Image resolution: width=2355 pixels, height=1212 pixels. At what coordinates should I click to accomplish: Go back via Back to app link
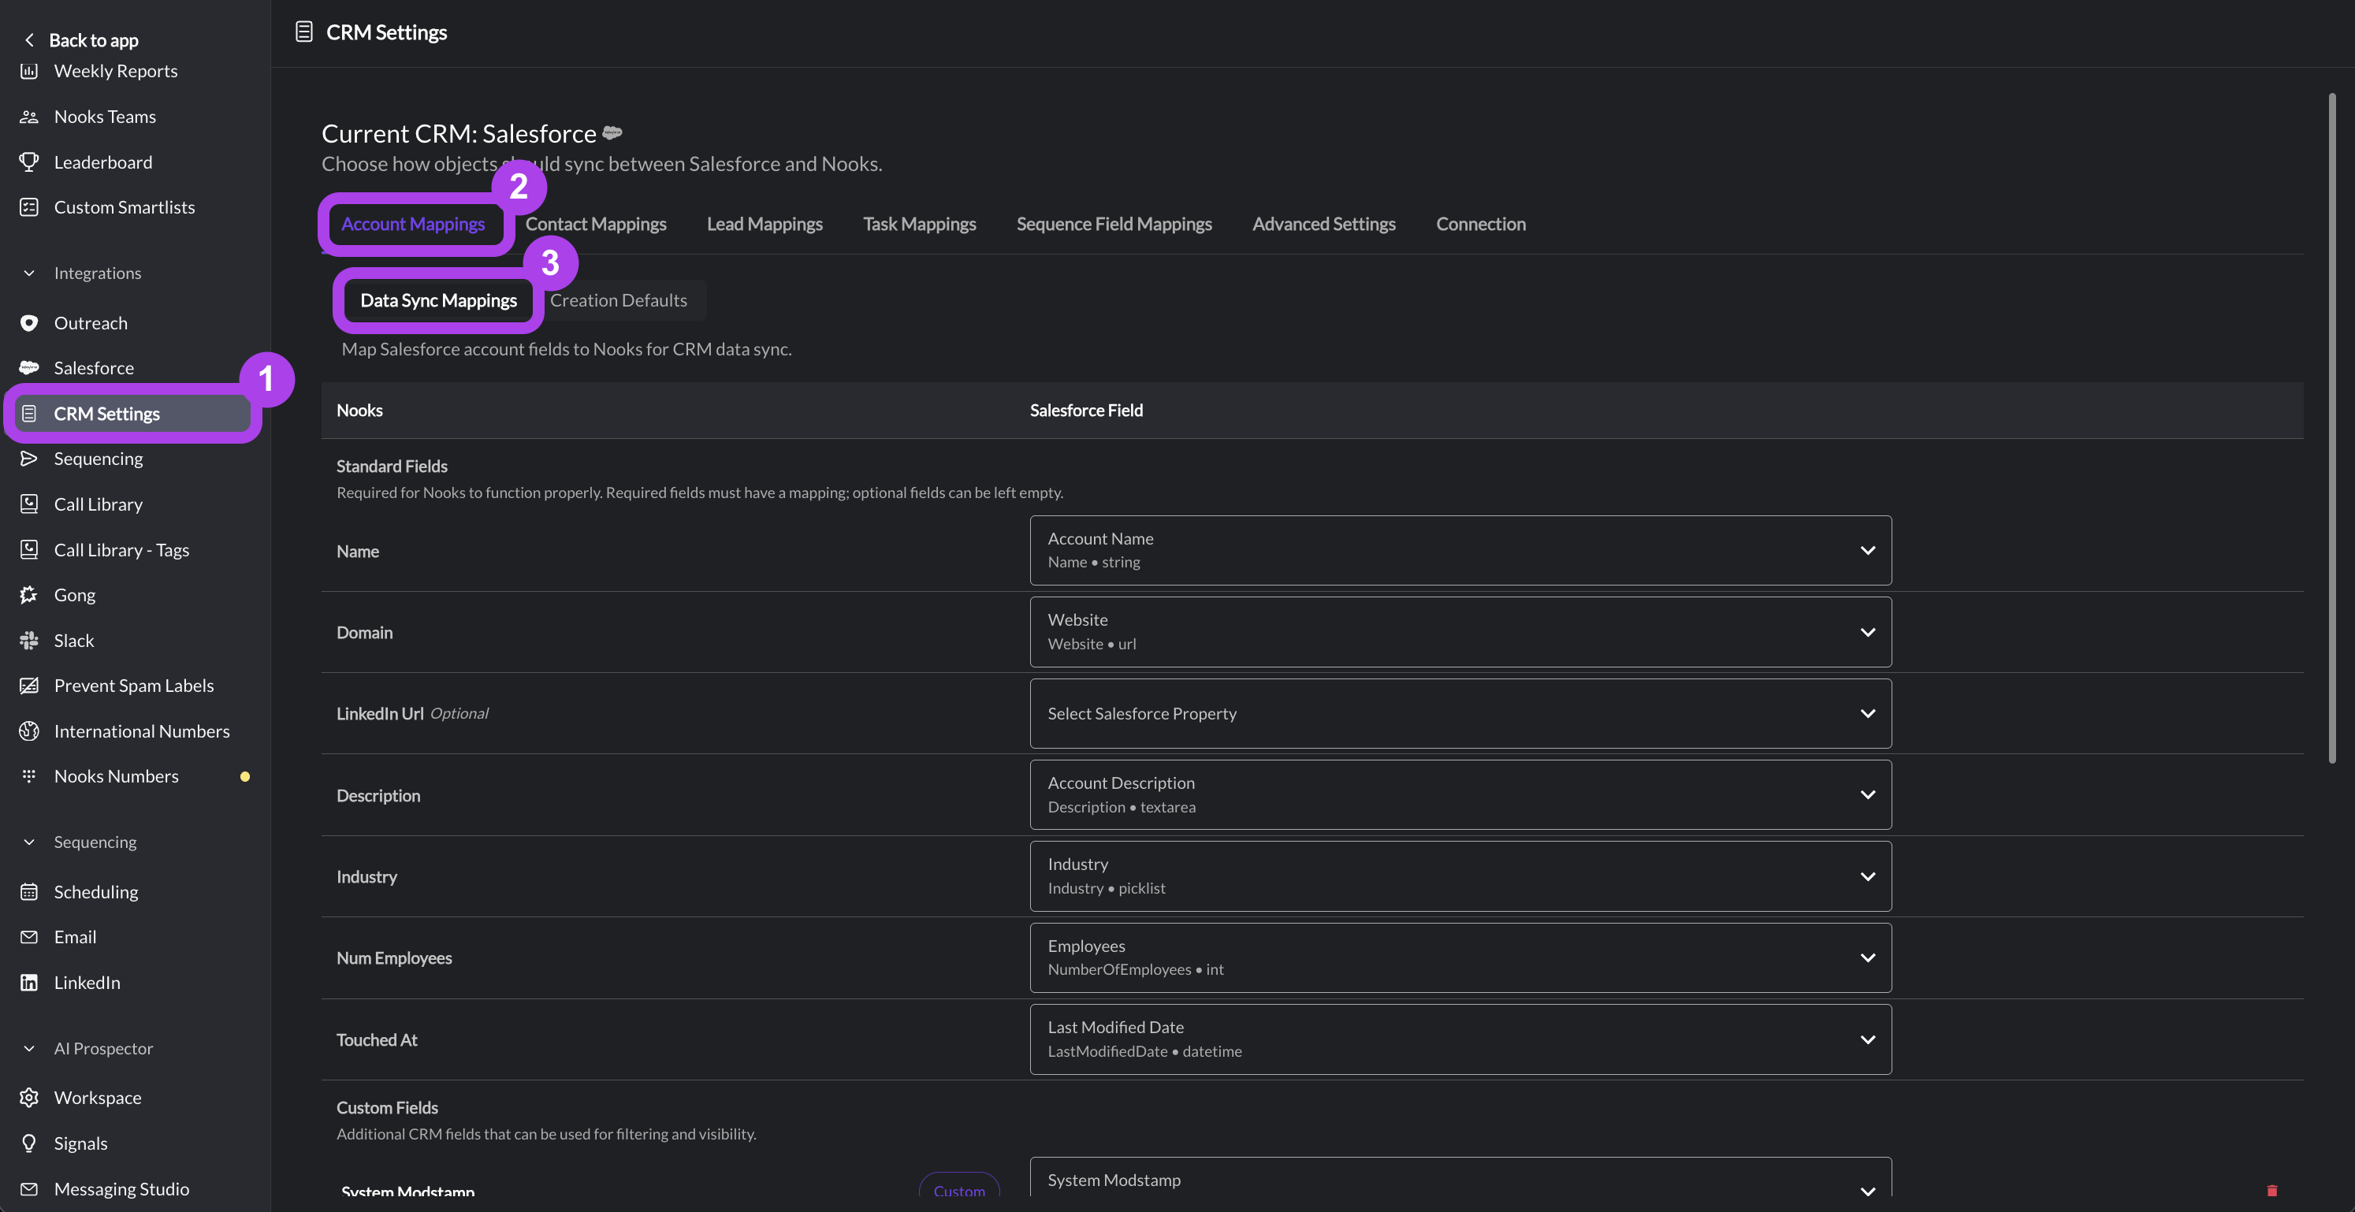coord(93,40)
